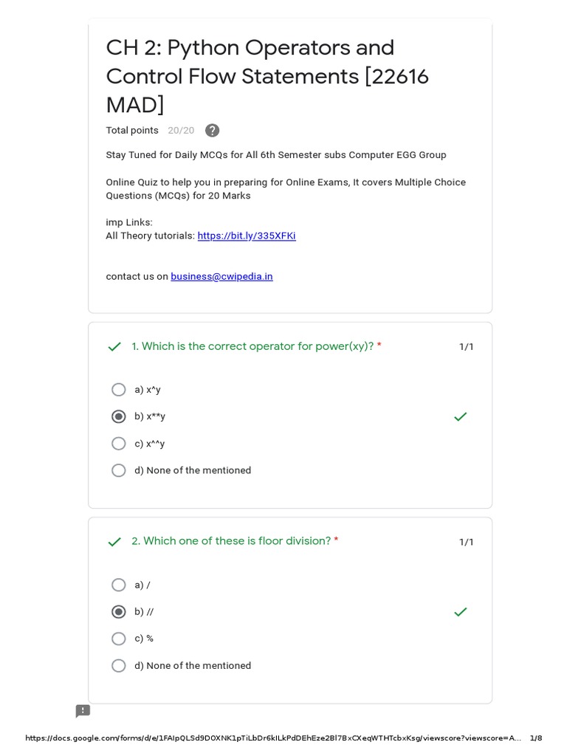Select radio option c) % for floor division
Image resolution: width=567 pixels, height=756 pixels.
click(119, 639)
